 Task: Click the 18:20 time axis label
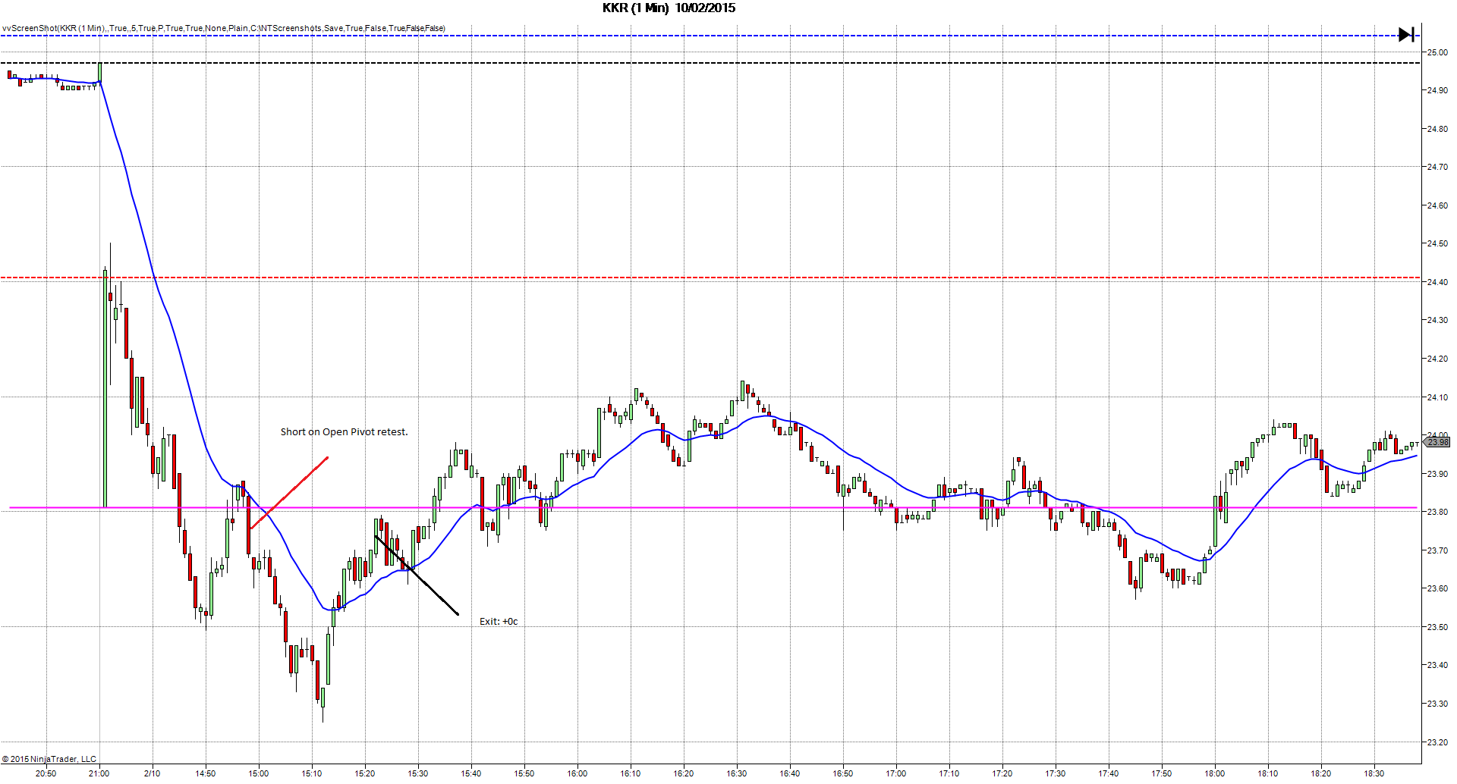[1320, 773]
